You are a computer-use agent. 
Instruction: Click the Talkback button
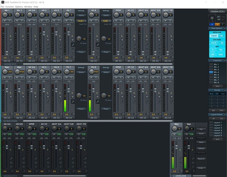[201, 148]
